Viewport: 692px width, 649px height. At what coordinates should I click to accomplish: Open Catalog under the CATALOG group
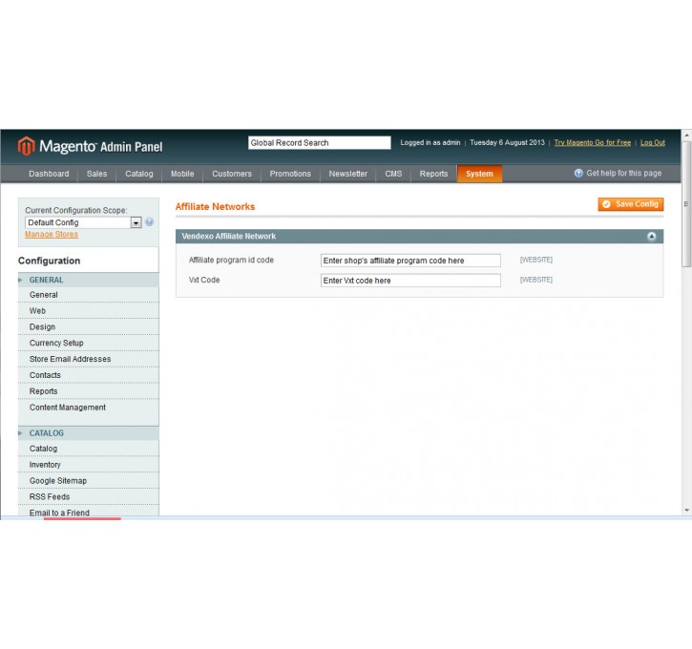[88, 449]
